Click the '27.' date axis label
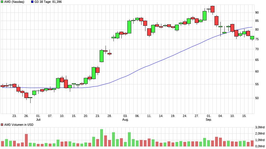 pyautogui.click(x=197, y=116)
